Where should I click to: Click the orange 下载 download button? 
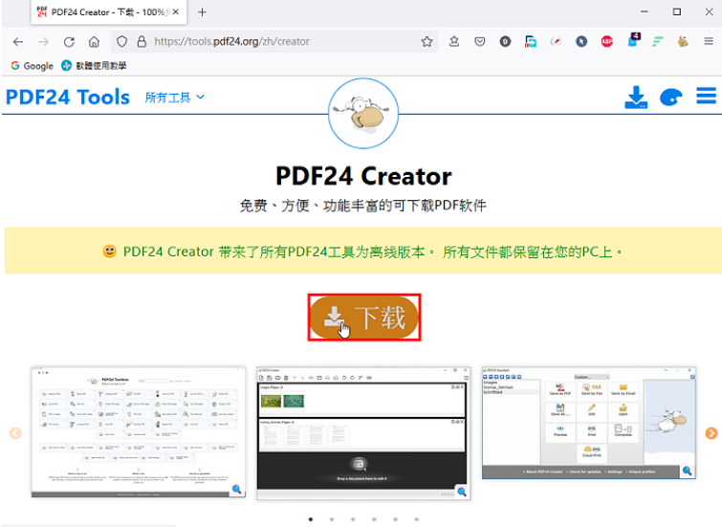[364, 318]
